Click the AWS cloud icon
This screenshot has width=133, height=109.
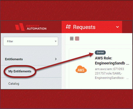point(81,69)
